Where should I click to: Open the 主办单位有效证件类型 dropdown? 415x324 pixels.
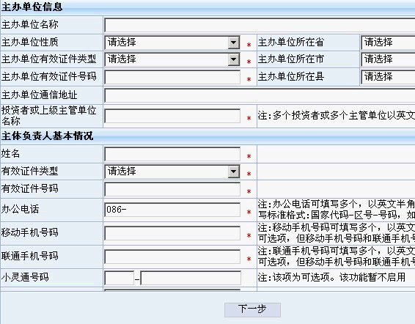172,59
